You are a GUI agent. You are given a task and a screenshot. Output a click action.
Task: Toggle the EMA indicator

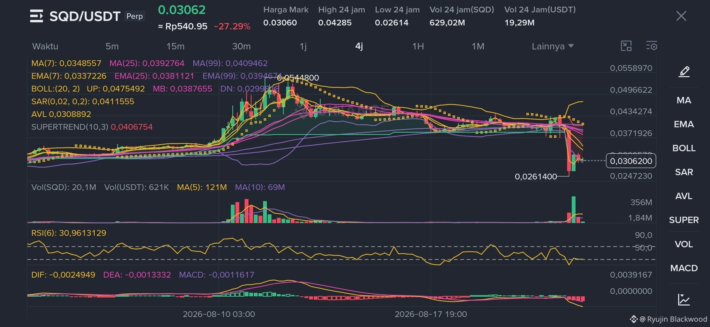click(684, 124)
